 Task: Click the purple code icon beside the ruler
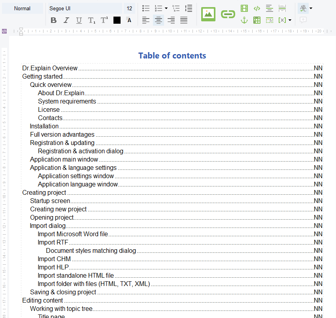(4, 31)
